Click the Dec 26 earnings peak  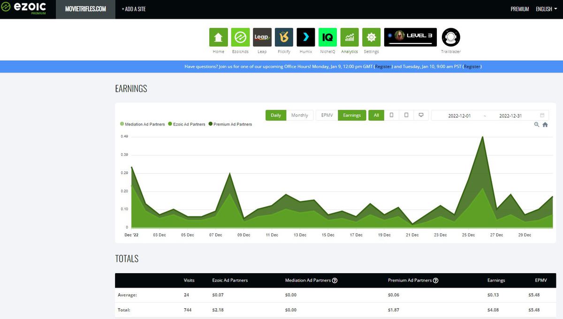[x=482, y=137]
